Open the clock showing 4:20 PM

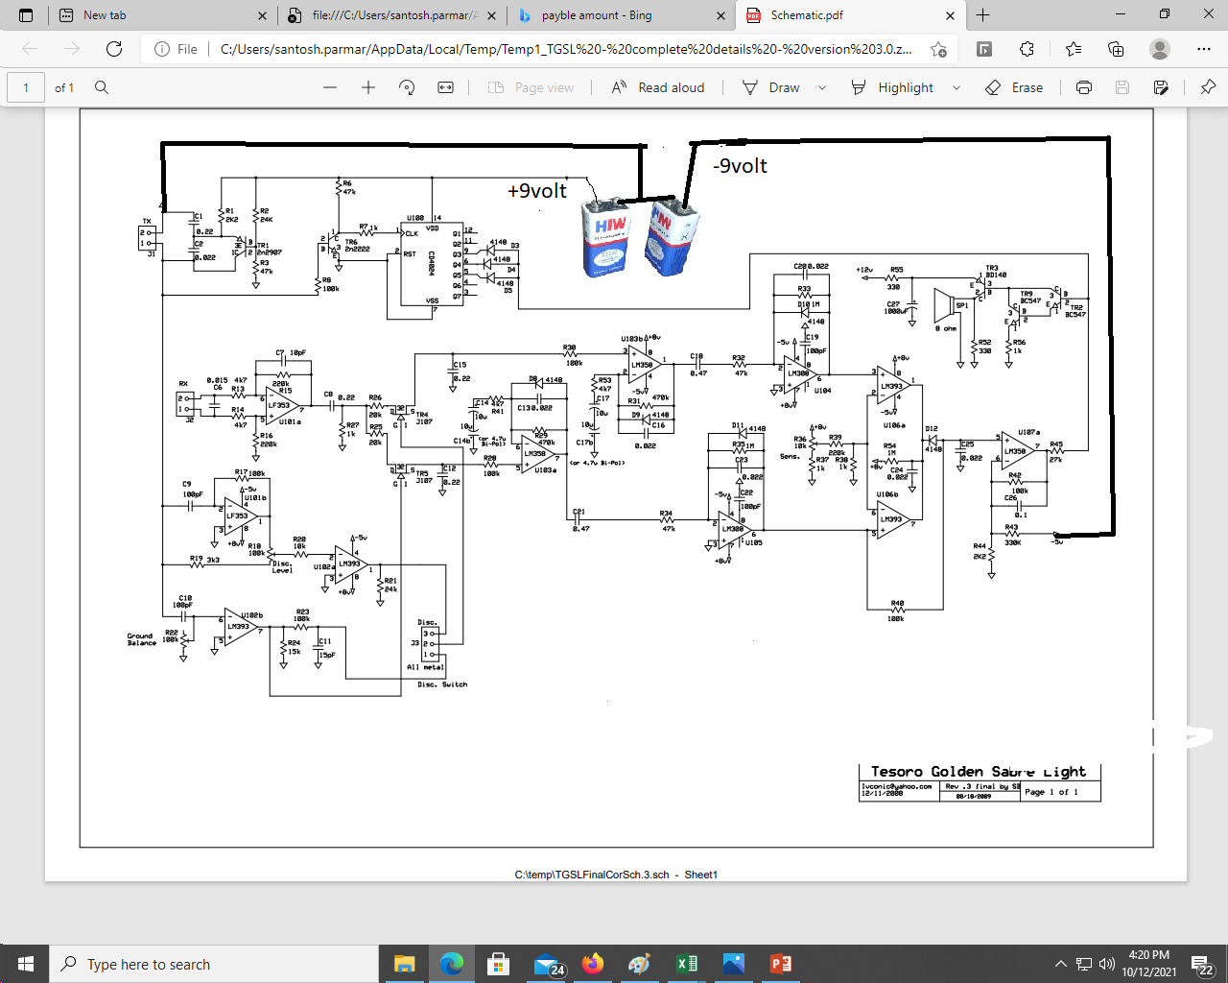pos(1149,964)
